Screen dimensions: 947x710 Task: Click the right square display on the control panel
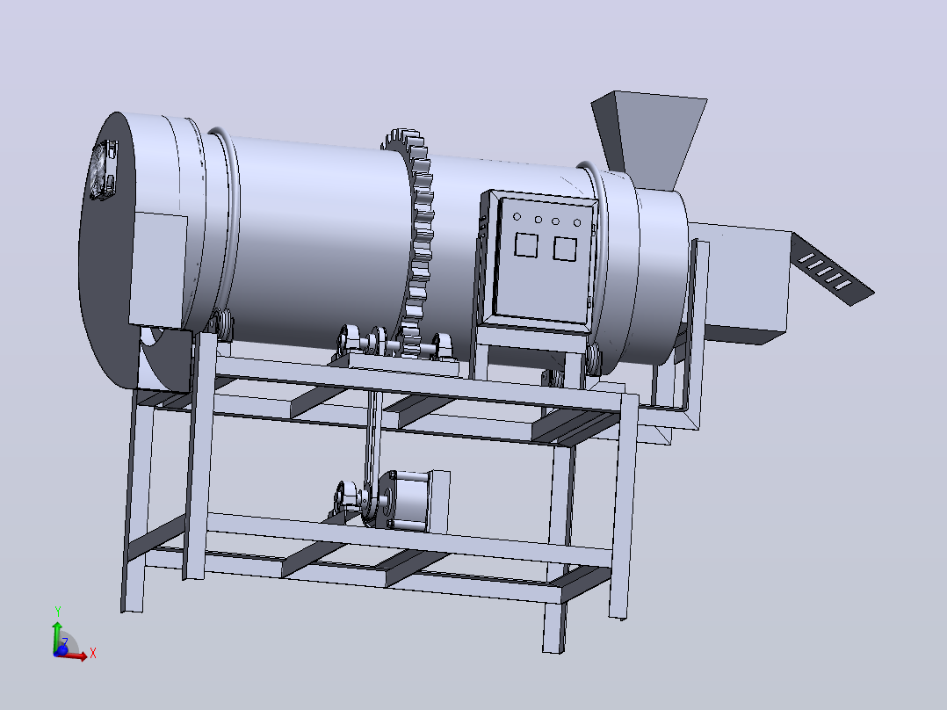point(566,249)
